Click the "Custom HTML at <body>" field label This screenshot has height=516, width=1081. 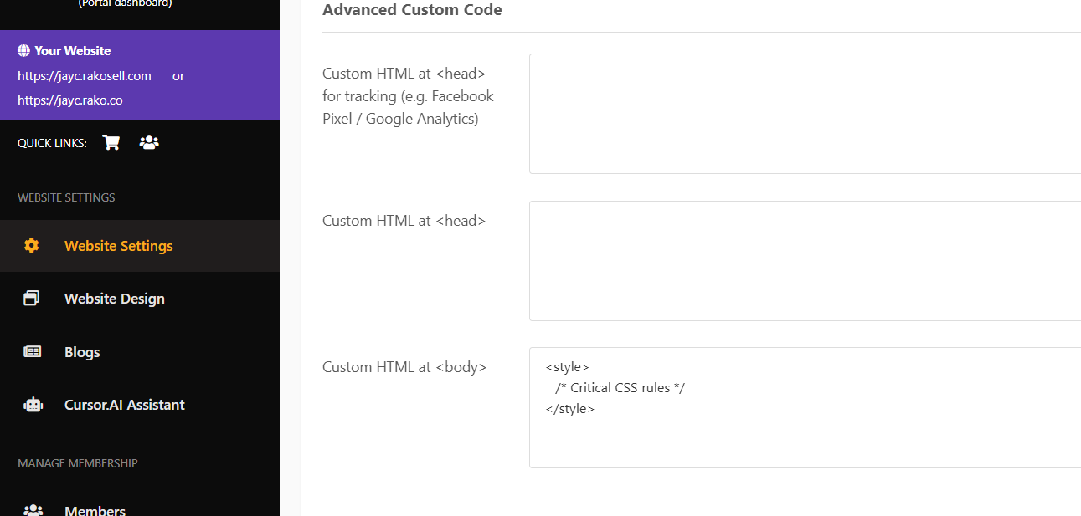404,367
